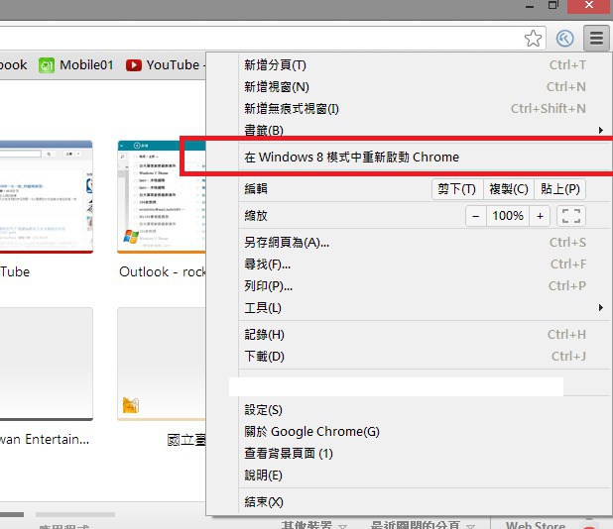Click the 縮放 zoom label

click(256, 216)
